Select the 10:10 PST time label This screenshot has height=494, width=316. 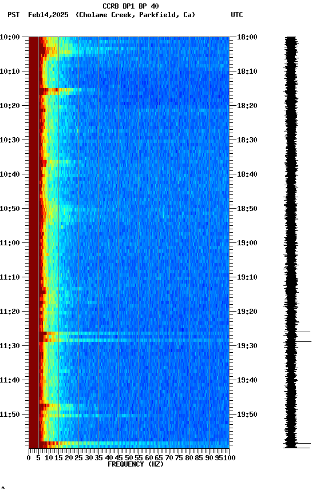click(x=10, y=71)
